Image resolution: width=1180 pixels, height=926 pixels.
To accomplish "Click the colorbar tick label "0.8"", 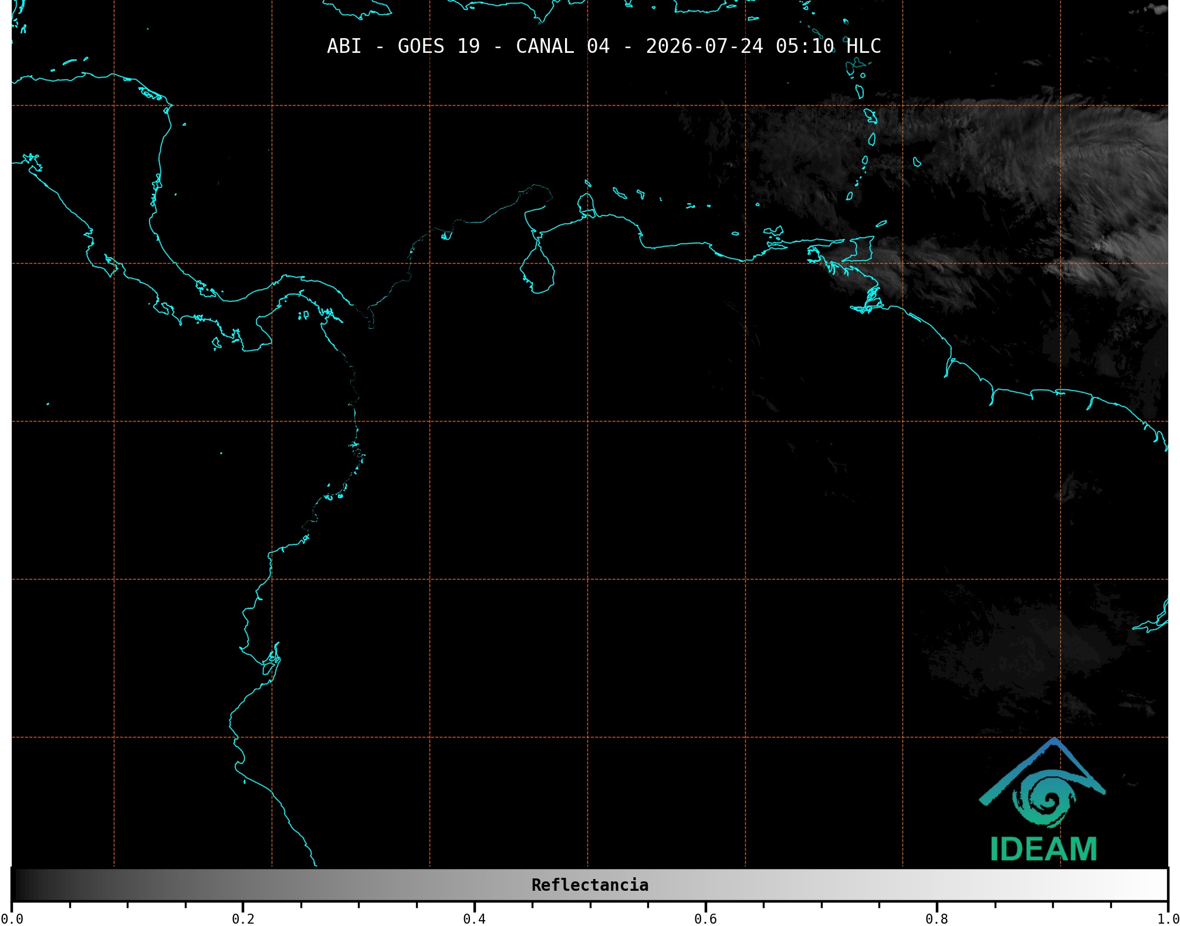I will pyautogui.click(x=936, y=919).
